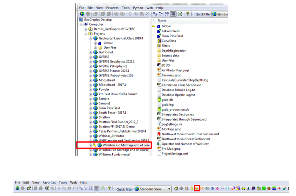Select Bakken Wells in file list

[x=170, y=31]
